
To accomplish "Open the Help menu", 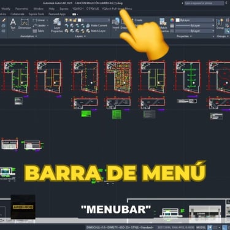I will coord(52,9).
